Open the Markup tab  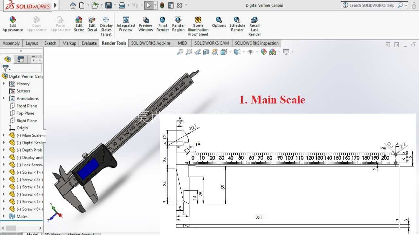[x=69, y=43]
